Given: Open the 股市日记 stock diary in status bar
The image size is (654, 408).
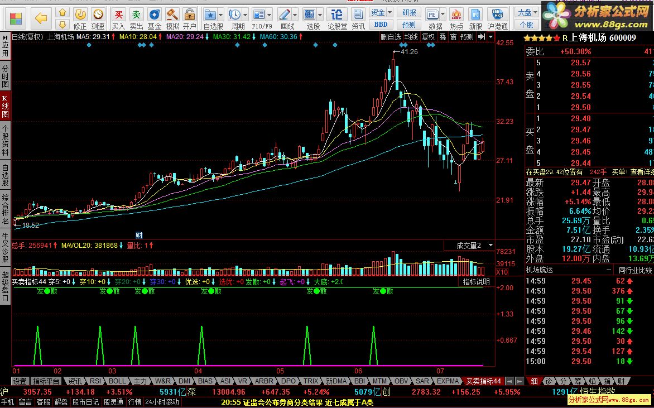Looking at the screenshot, I should [x=85, y=402].
